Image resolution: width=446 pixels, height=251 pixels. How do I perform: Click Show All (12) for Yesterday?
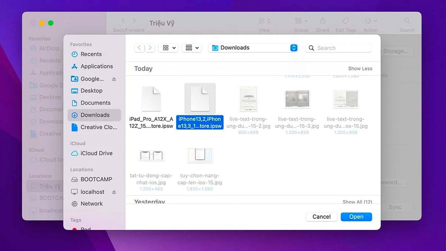357,201
